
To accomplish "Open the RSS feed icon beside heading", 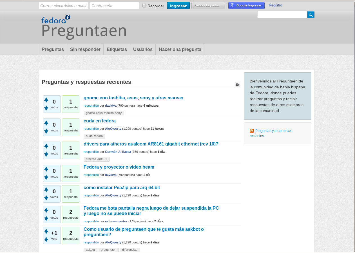I will [x=238, y=84].
